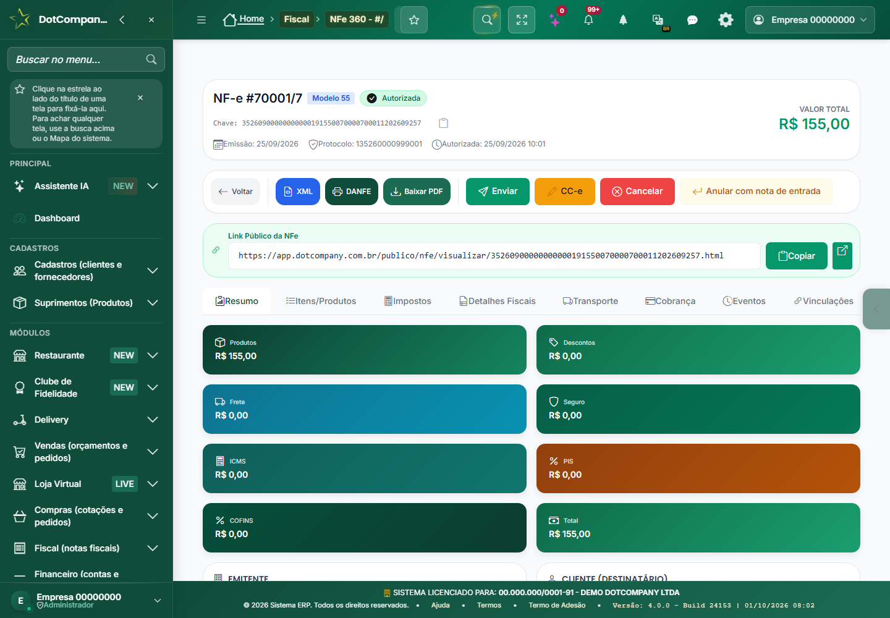Open the quick search magnifier icon

click(487, 20)
